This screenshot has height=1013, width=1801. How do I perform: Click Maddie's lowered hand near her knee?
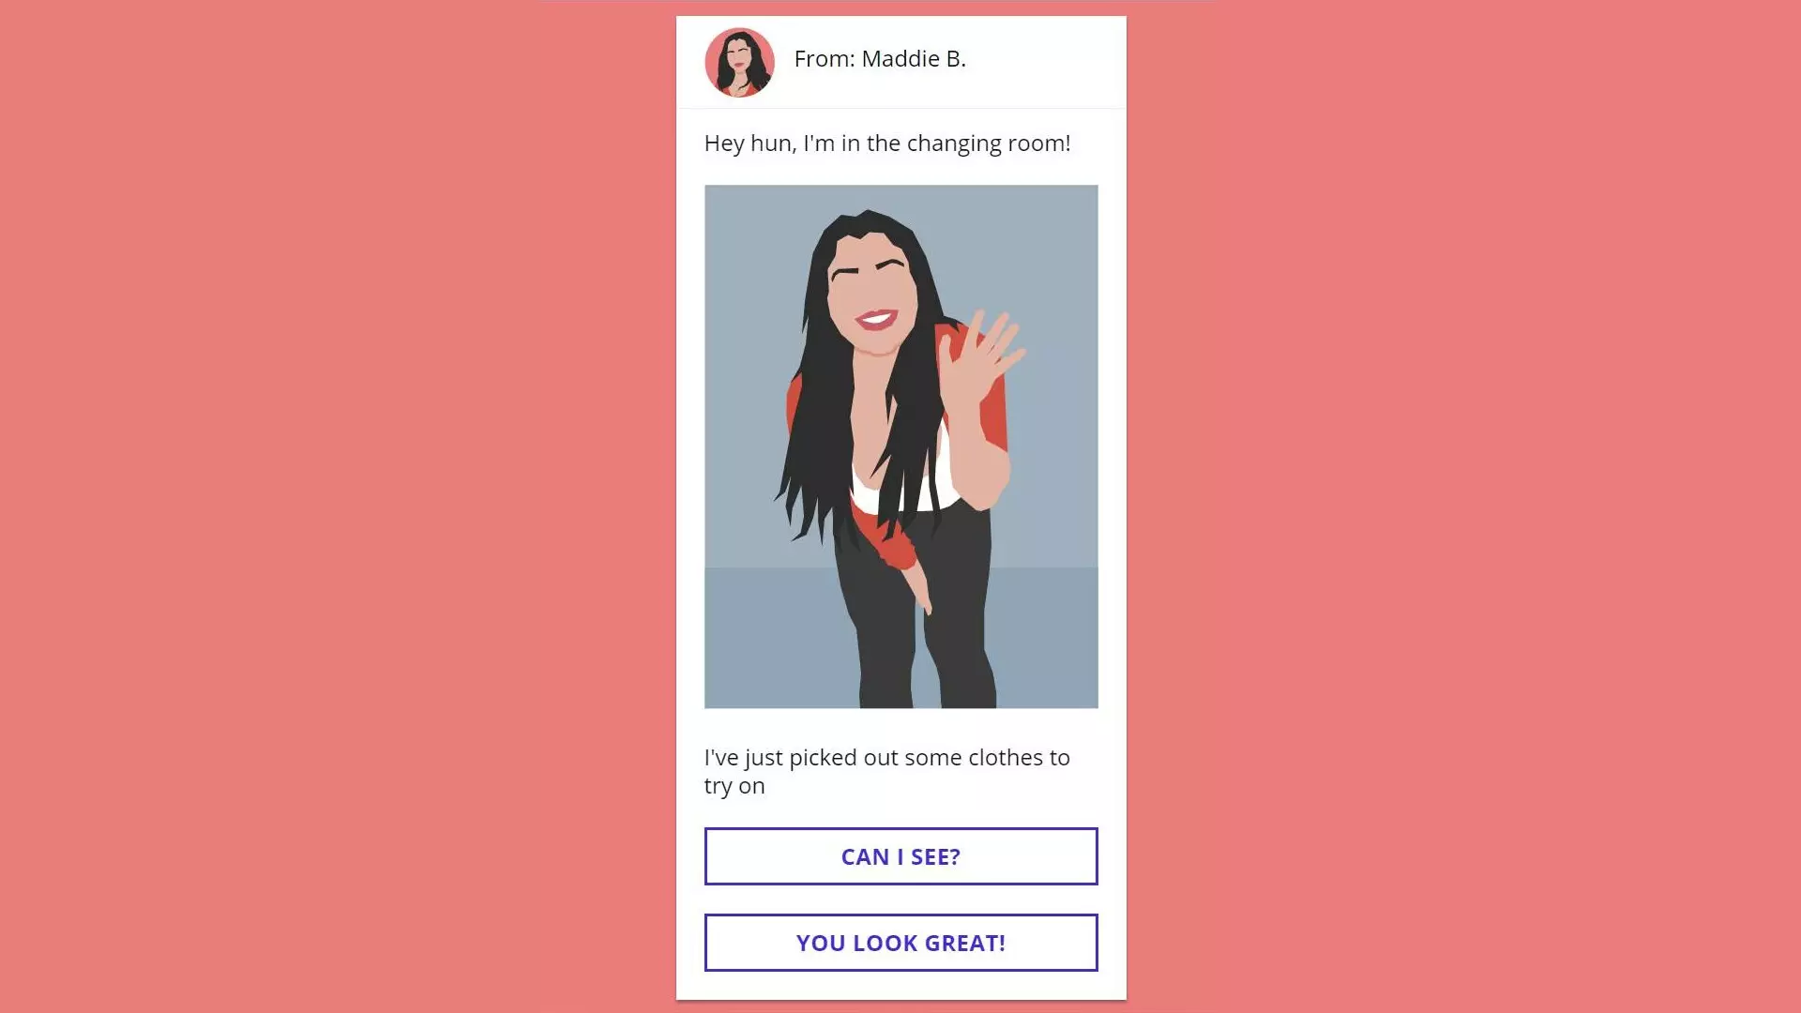(921, 593)
